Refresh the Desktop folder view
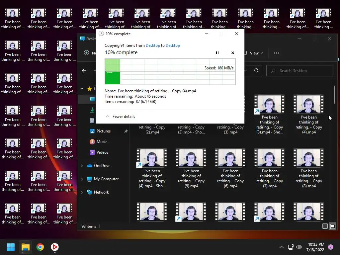The height and width of the screenshot is (255, 340). pos(256,70)
